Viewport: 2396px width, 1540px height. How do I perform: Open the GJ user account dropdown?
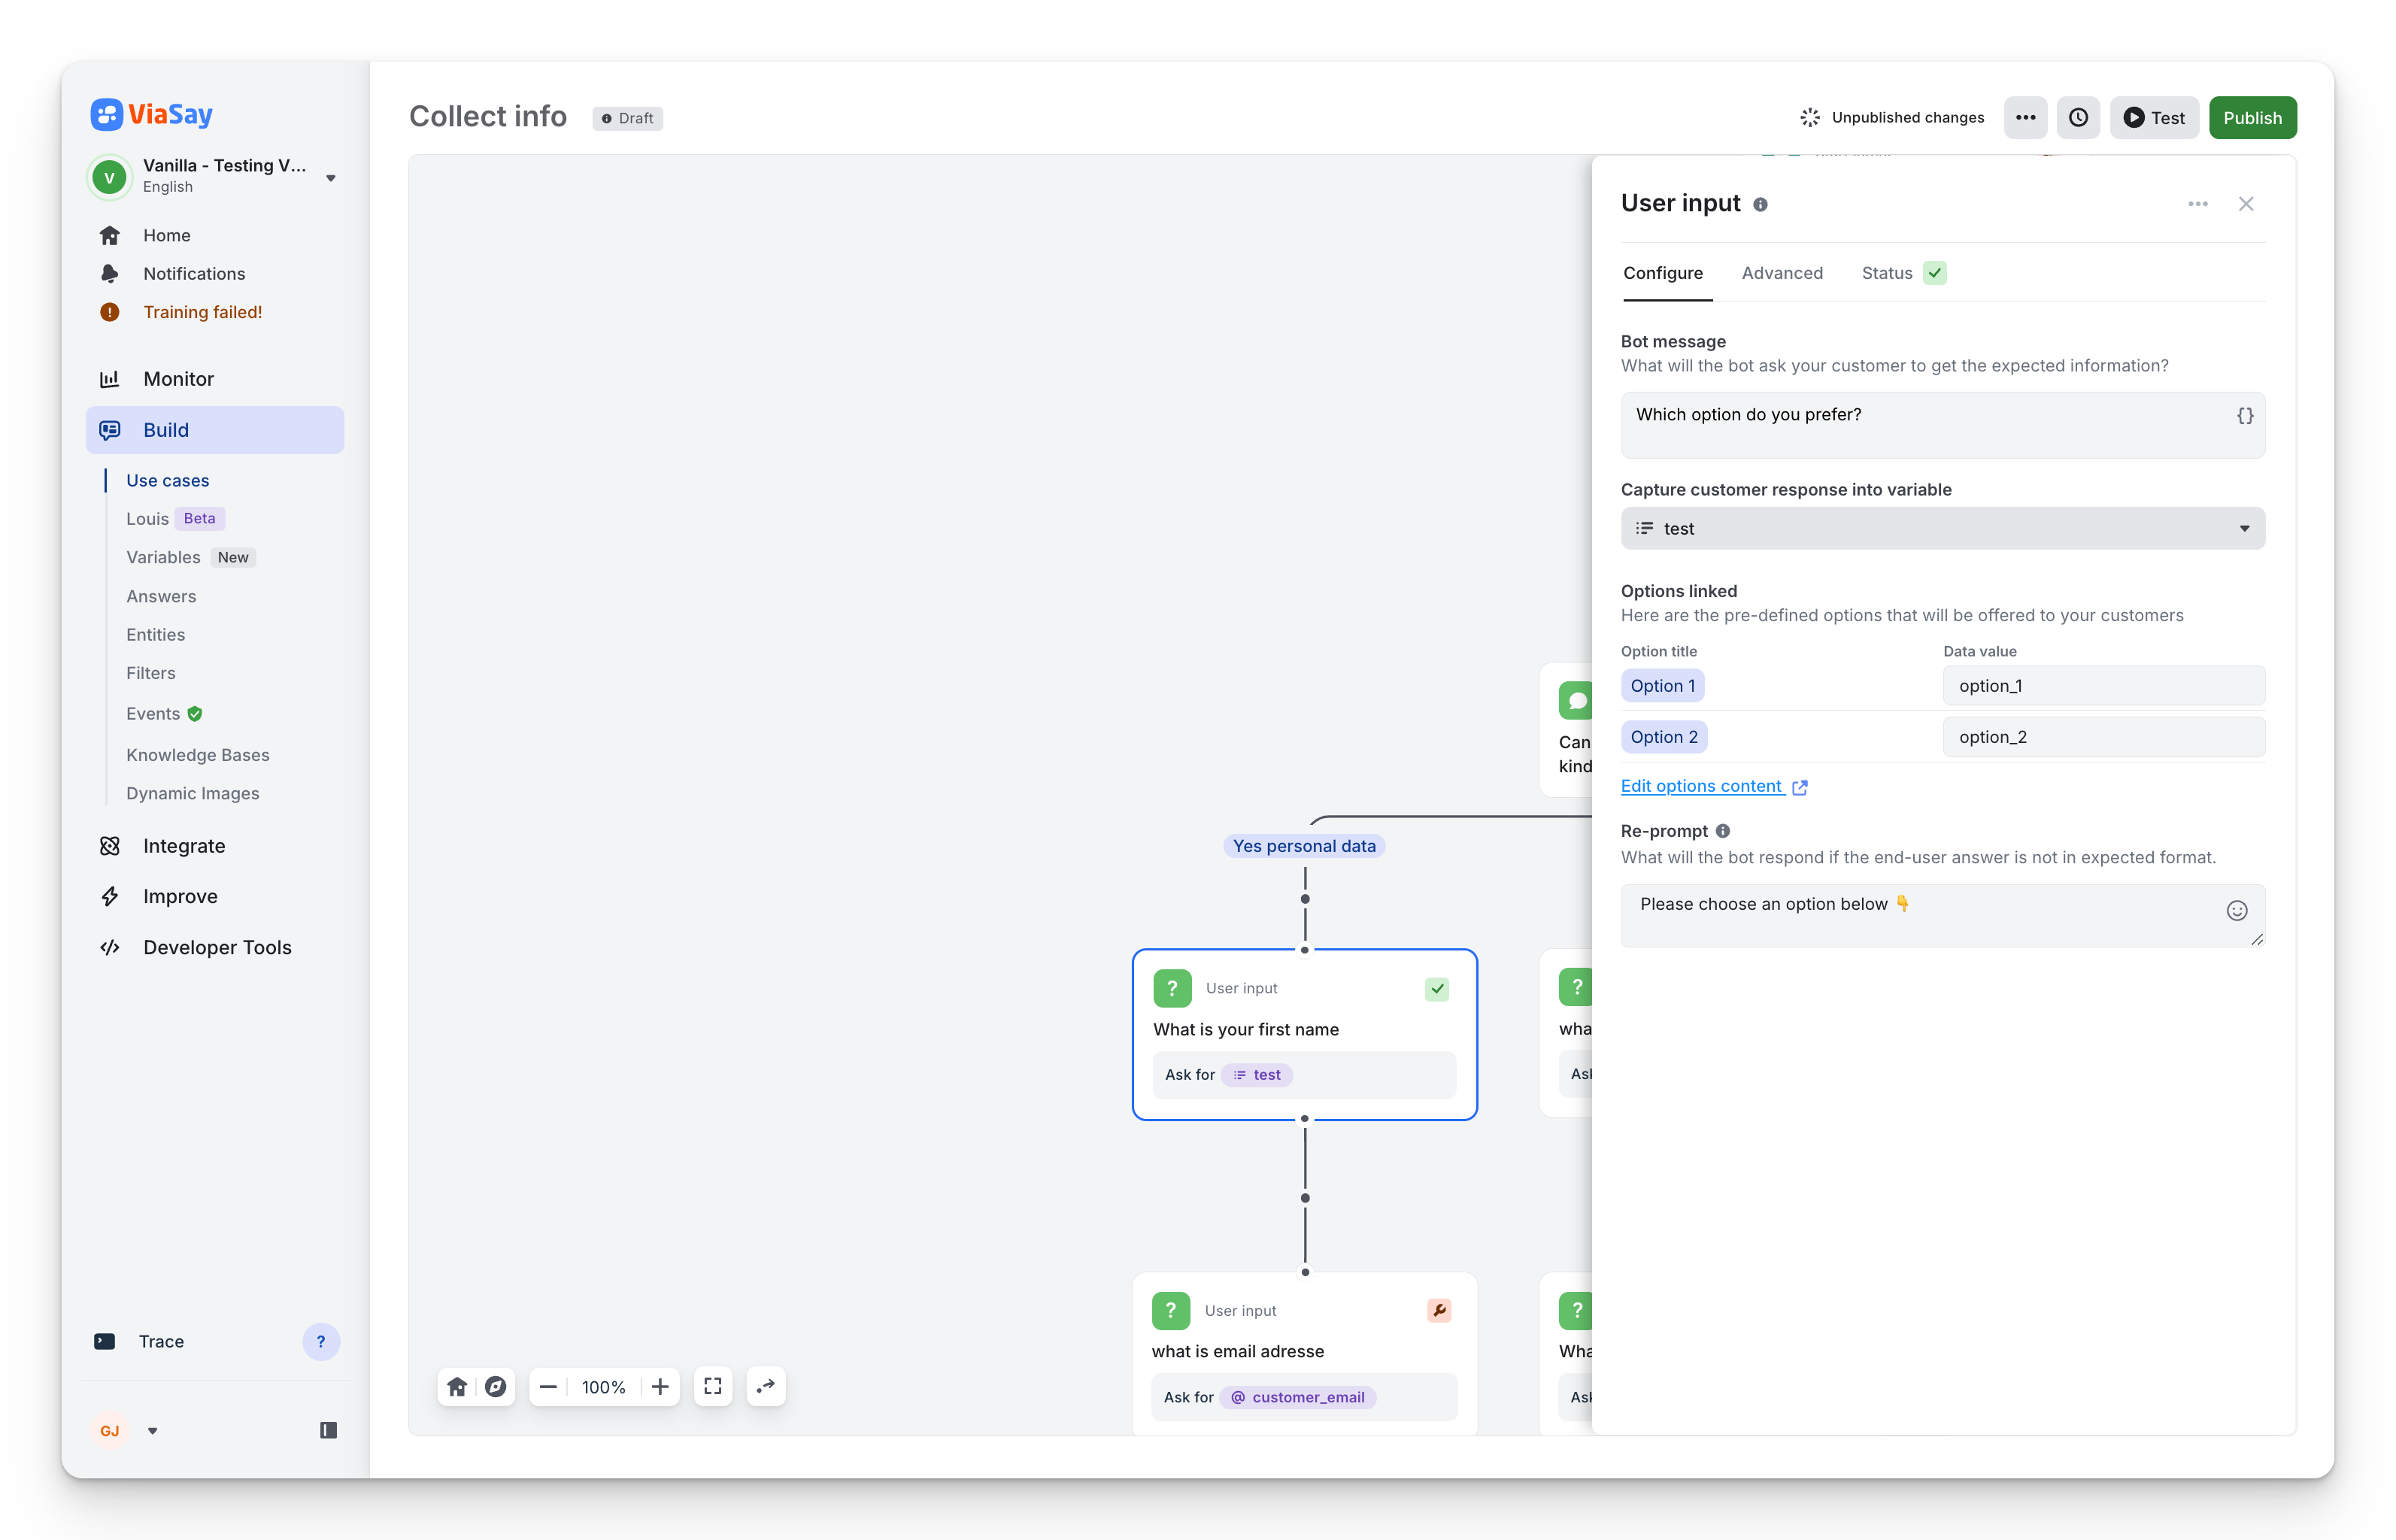pos(153,1431)
